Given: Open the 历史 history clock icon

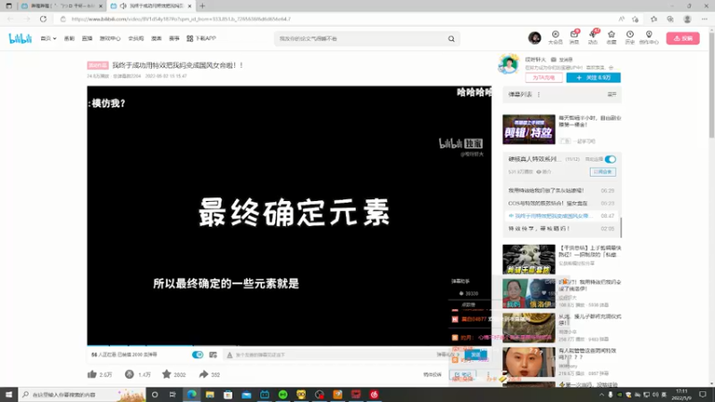Looking at the screenshot, I should pos(630,38).
